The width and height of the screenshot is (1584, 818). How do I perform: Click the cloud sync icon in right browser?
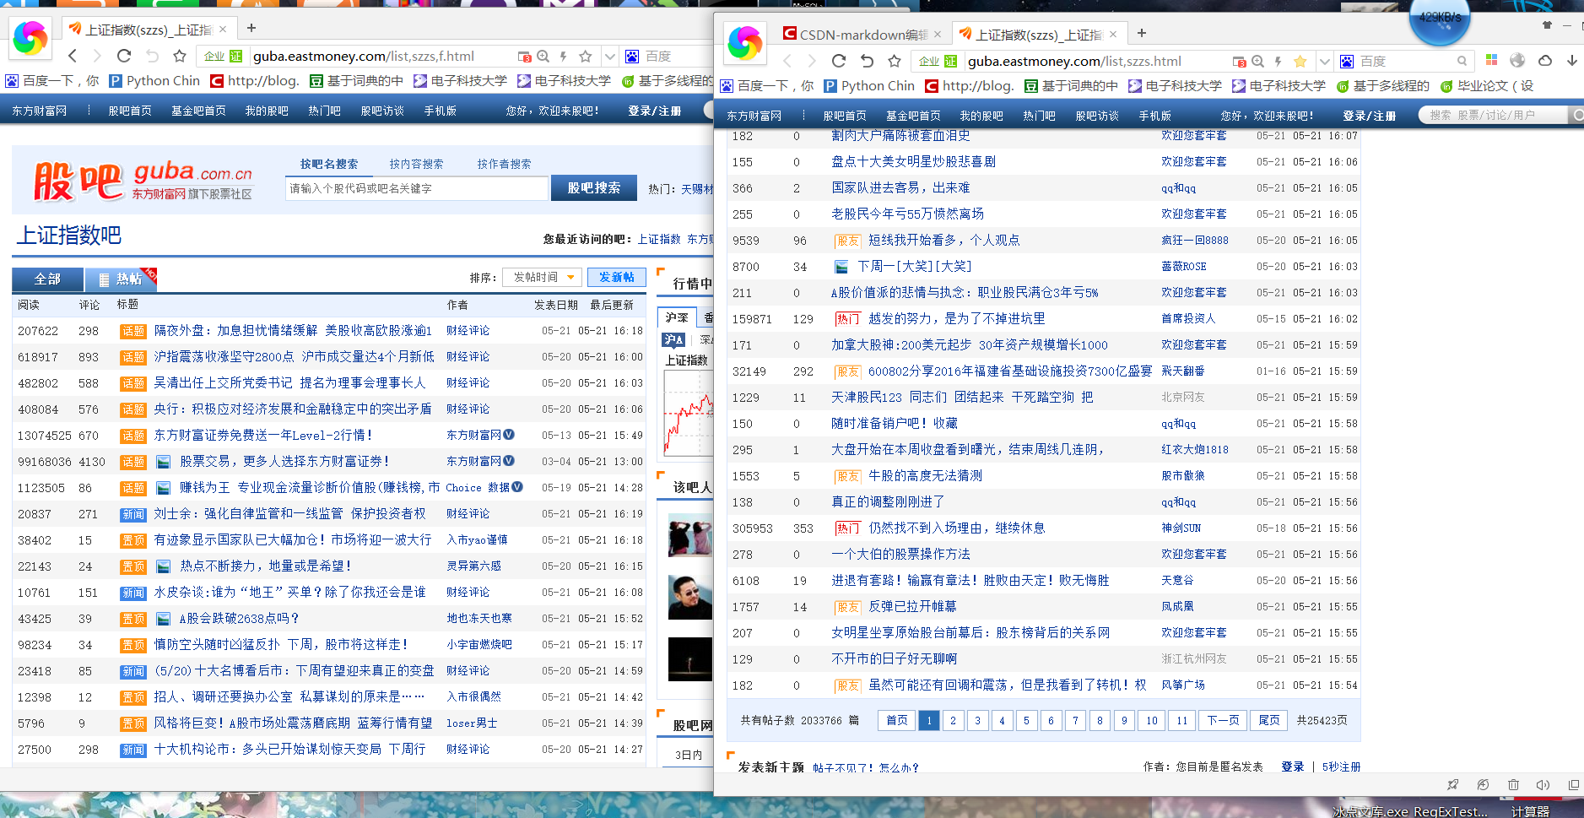pyautogui.click(x=1545, y=61)
